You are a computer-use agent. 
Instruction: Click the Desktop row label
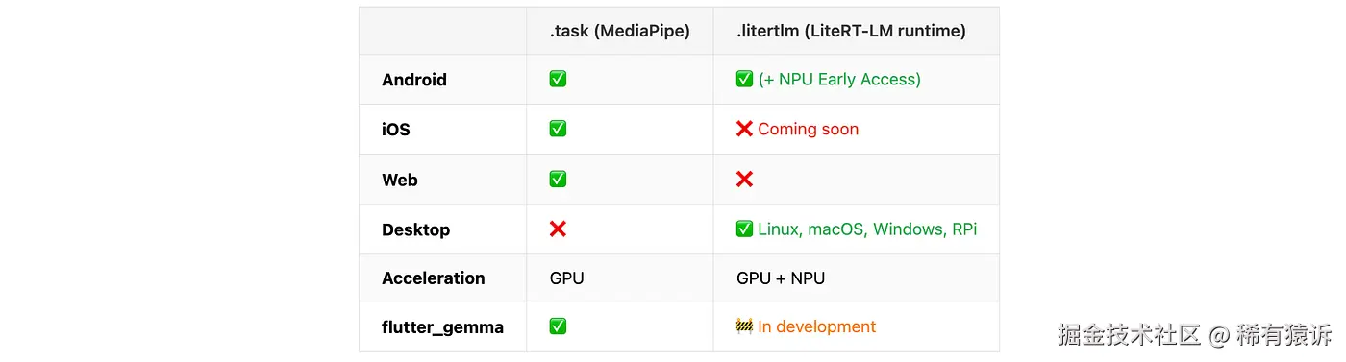point(416,229)
